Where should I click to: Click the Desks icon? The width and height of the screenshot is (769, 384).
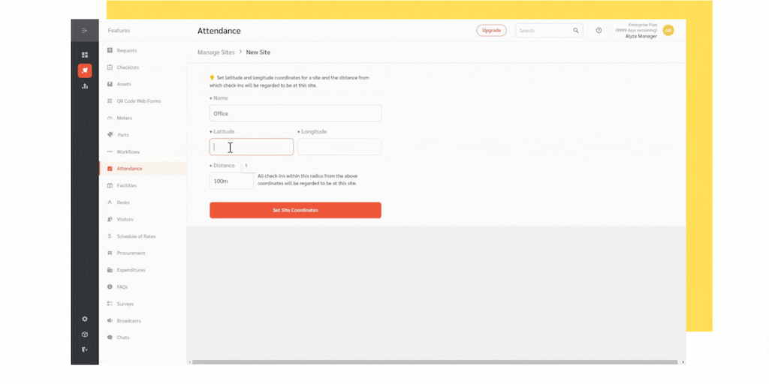pyautogui.click(x=110, y=202)
